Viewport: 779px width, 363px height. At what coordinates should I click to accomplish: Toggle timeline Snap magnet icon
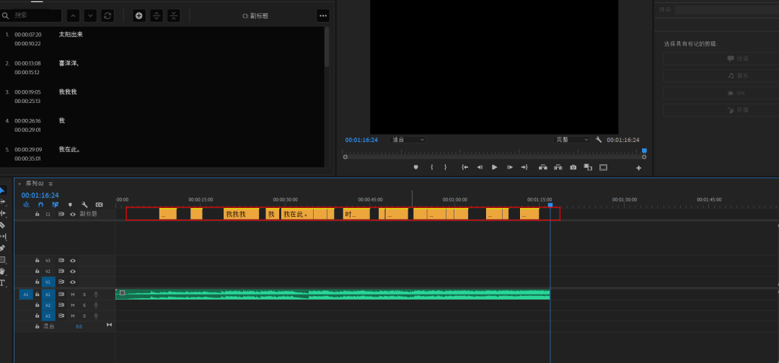(x=40, y=205)
